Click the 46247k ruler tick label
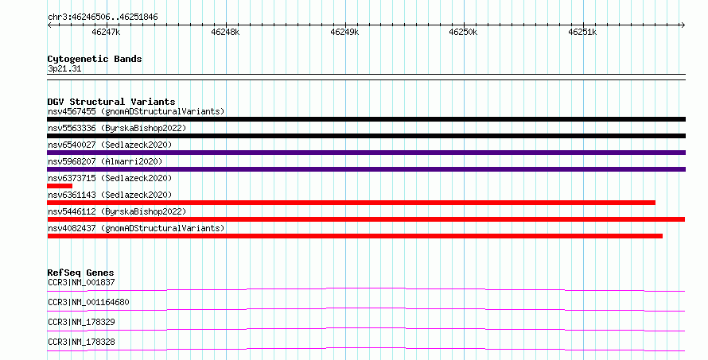Screen dimensions: 708x360 tap(106, 32)
